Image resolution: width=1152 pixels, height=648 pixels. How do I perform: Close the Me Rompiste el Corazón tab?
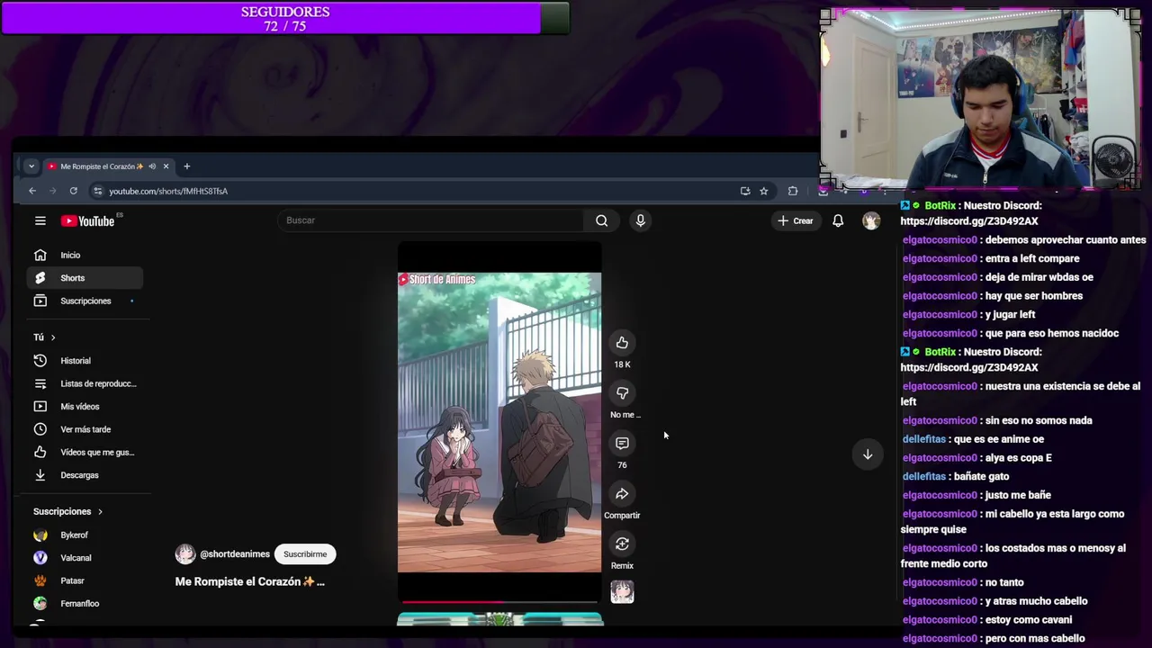click(x=166, y=166)
